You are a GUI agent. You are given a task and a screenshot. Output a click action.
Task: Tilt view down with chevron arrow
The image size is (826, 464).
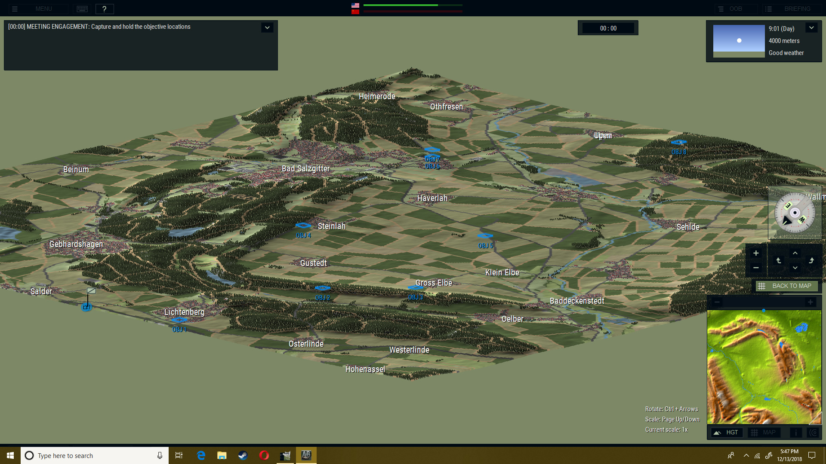pyautogui.click(x=795, y=268)
